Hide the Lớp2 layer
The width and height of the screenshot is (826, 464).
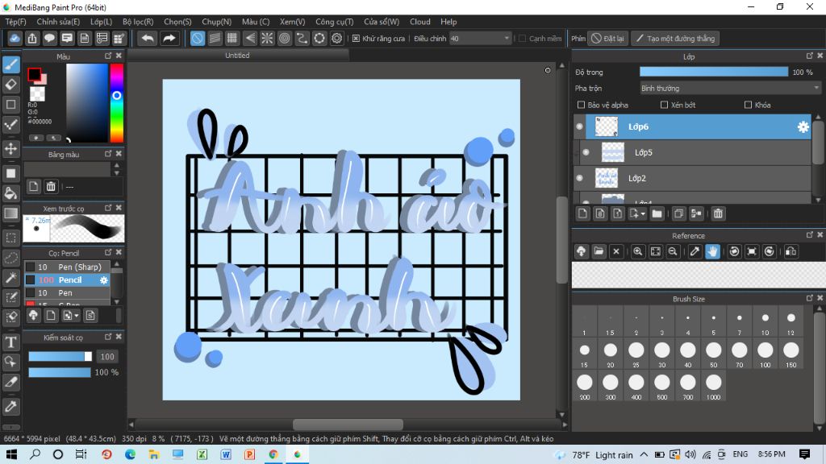579,178
